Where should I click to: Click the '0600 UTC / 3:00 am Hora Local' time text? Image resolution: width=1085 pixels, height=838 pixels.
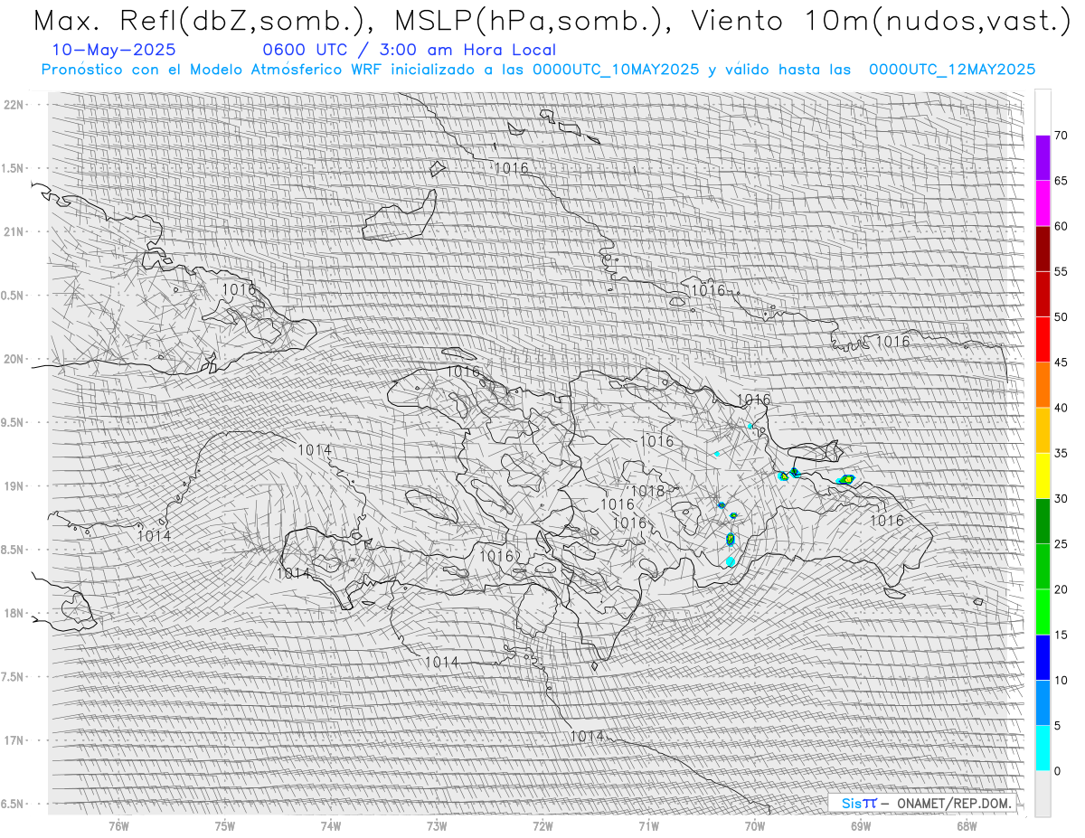(x=410, y=50)
